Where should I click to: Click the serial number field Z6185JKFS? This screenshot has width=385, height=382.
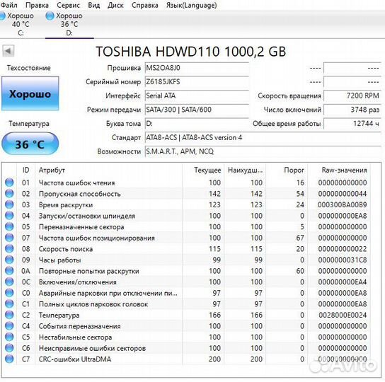click(197, 82)
